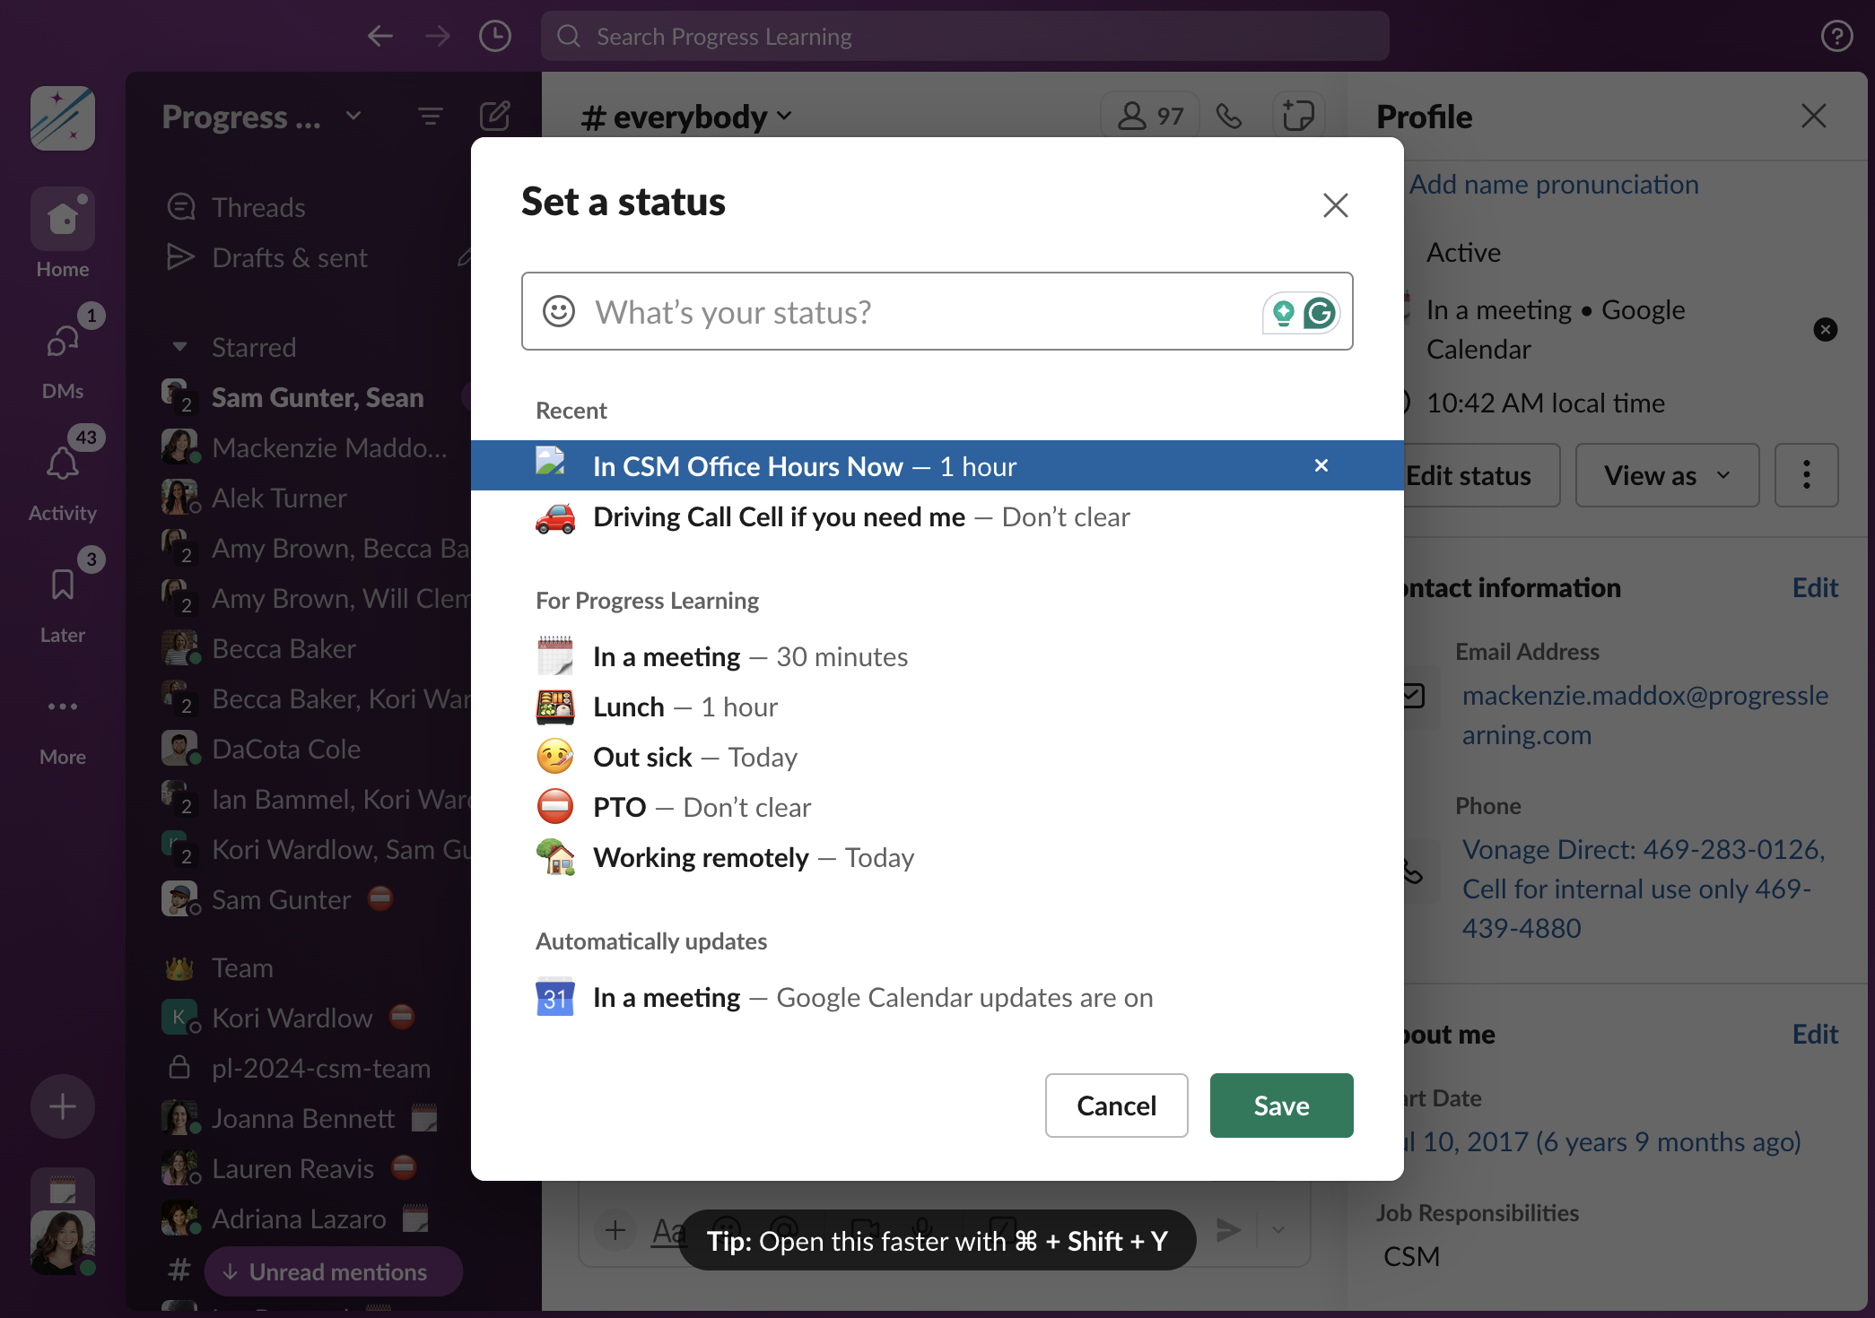The image size is (1875, 1318).
Task: Select Working remotely status
Action: 937,858
